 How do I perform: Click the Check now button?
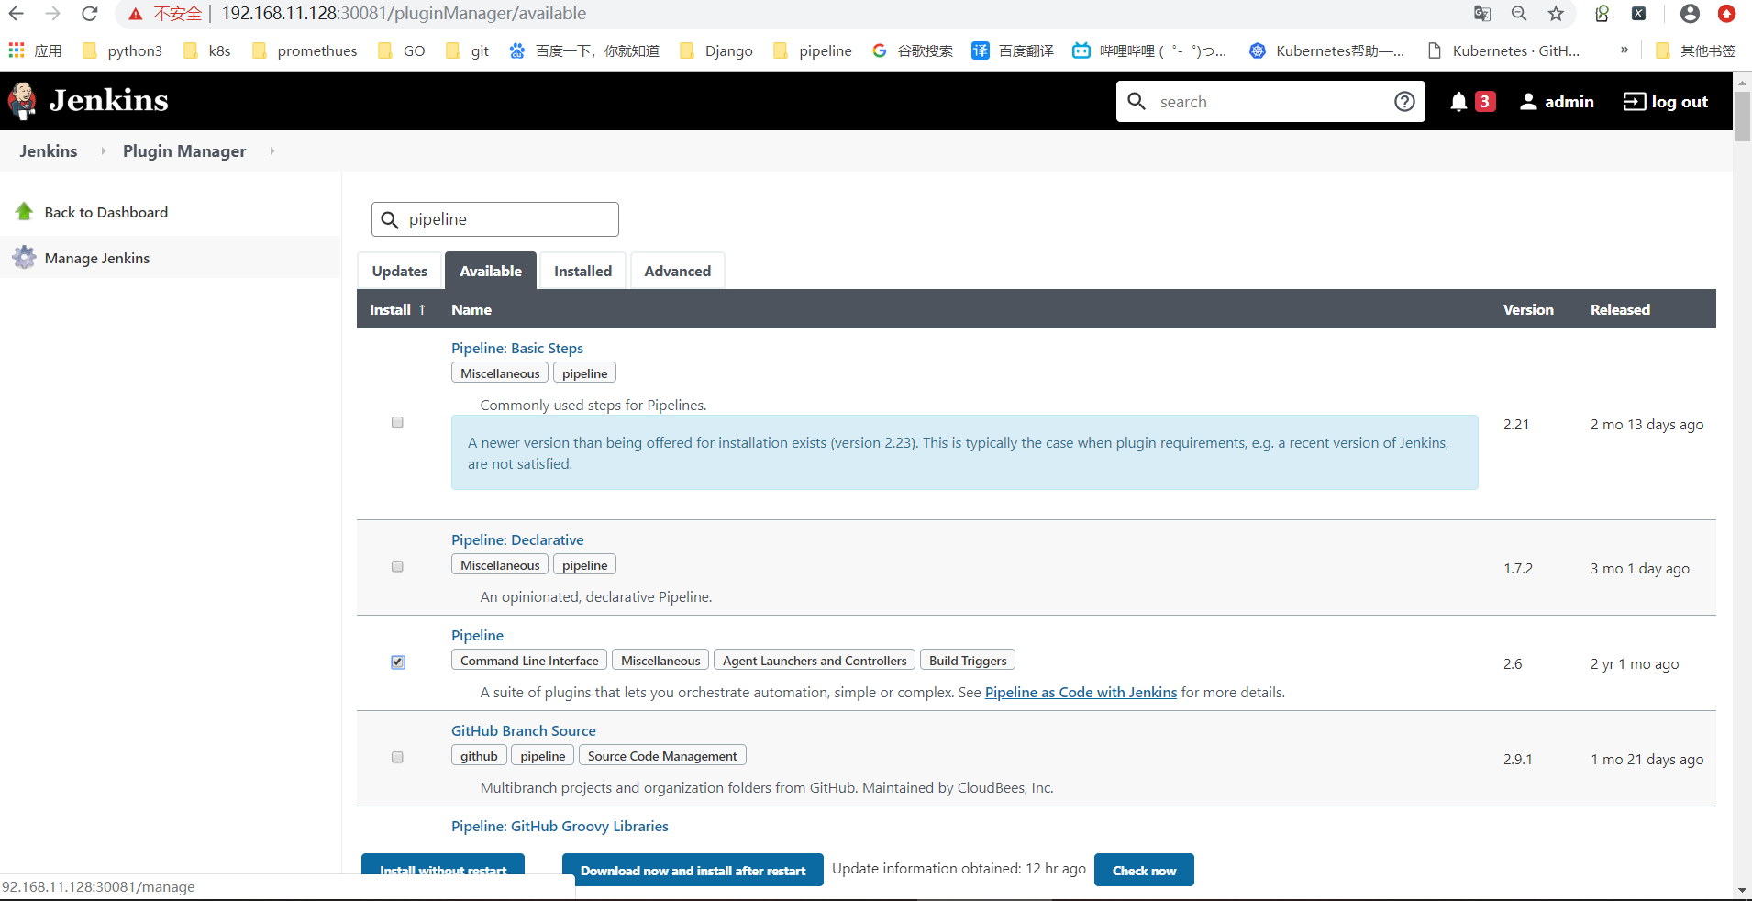tap(1144, 870)
